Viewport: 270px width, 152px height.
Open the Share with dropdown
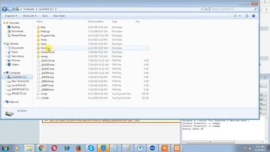[x=30, y=16]
